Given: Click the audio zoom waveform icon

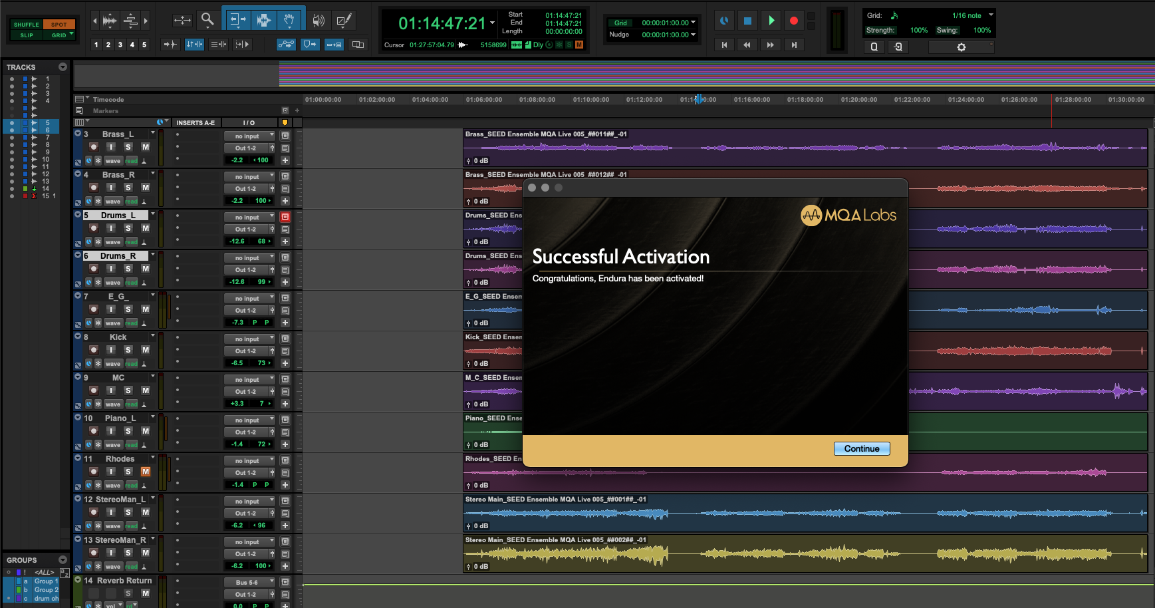Looking at the screenshot, I should pos(110,21).
